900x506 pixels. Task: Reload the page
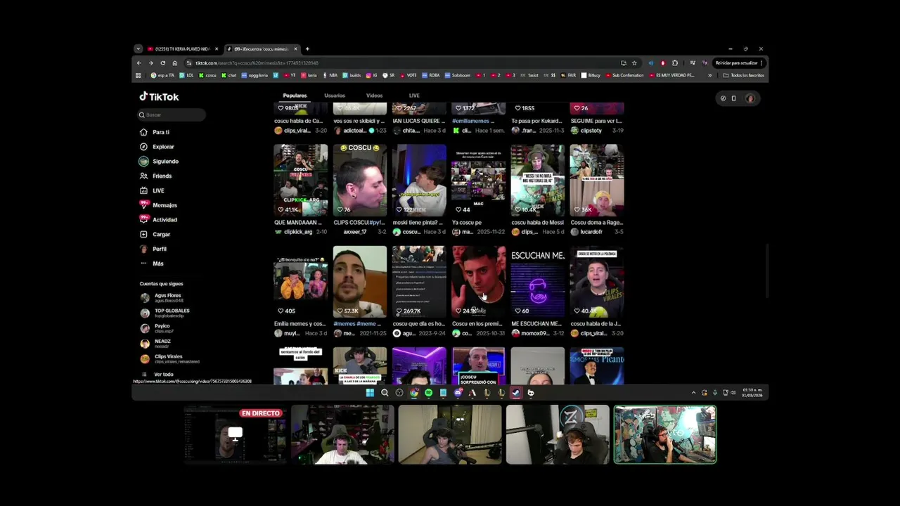(162, 63)
